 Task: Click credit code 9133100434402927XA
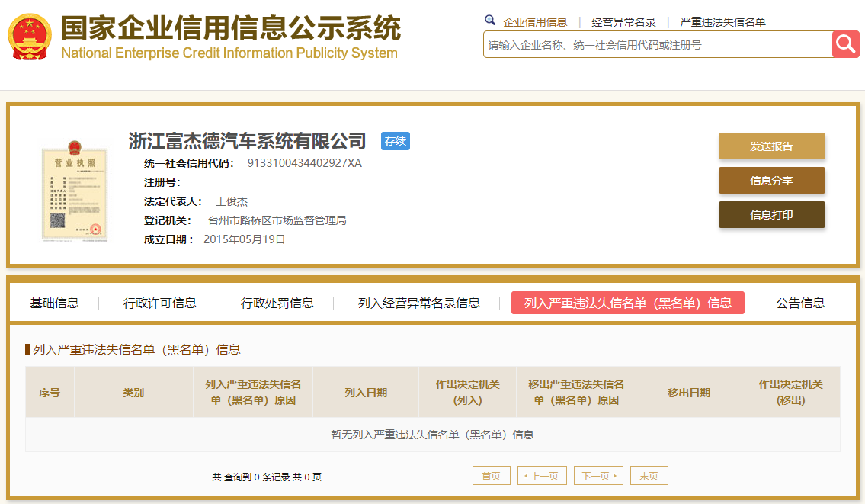point(305,163)
